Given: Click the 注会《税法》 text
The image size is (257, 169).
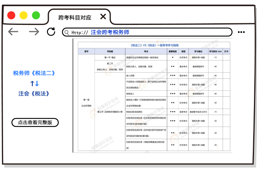Looking at the screenshot, I should pos(35,93).
